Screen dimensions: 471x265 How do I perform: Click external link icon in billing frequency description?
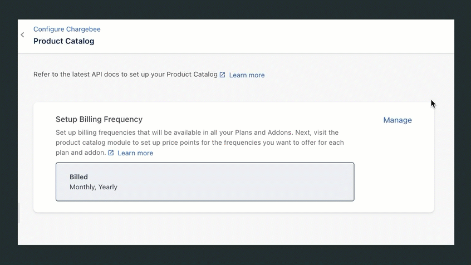click(x=111, y=153)
